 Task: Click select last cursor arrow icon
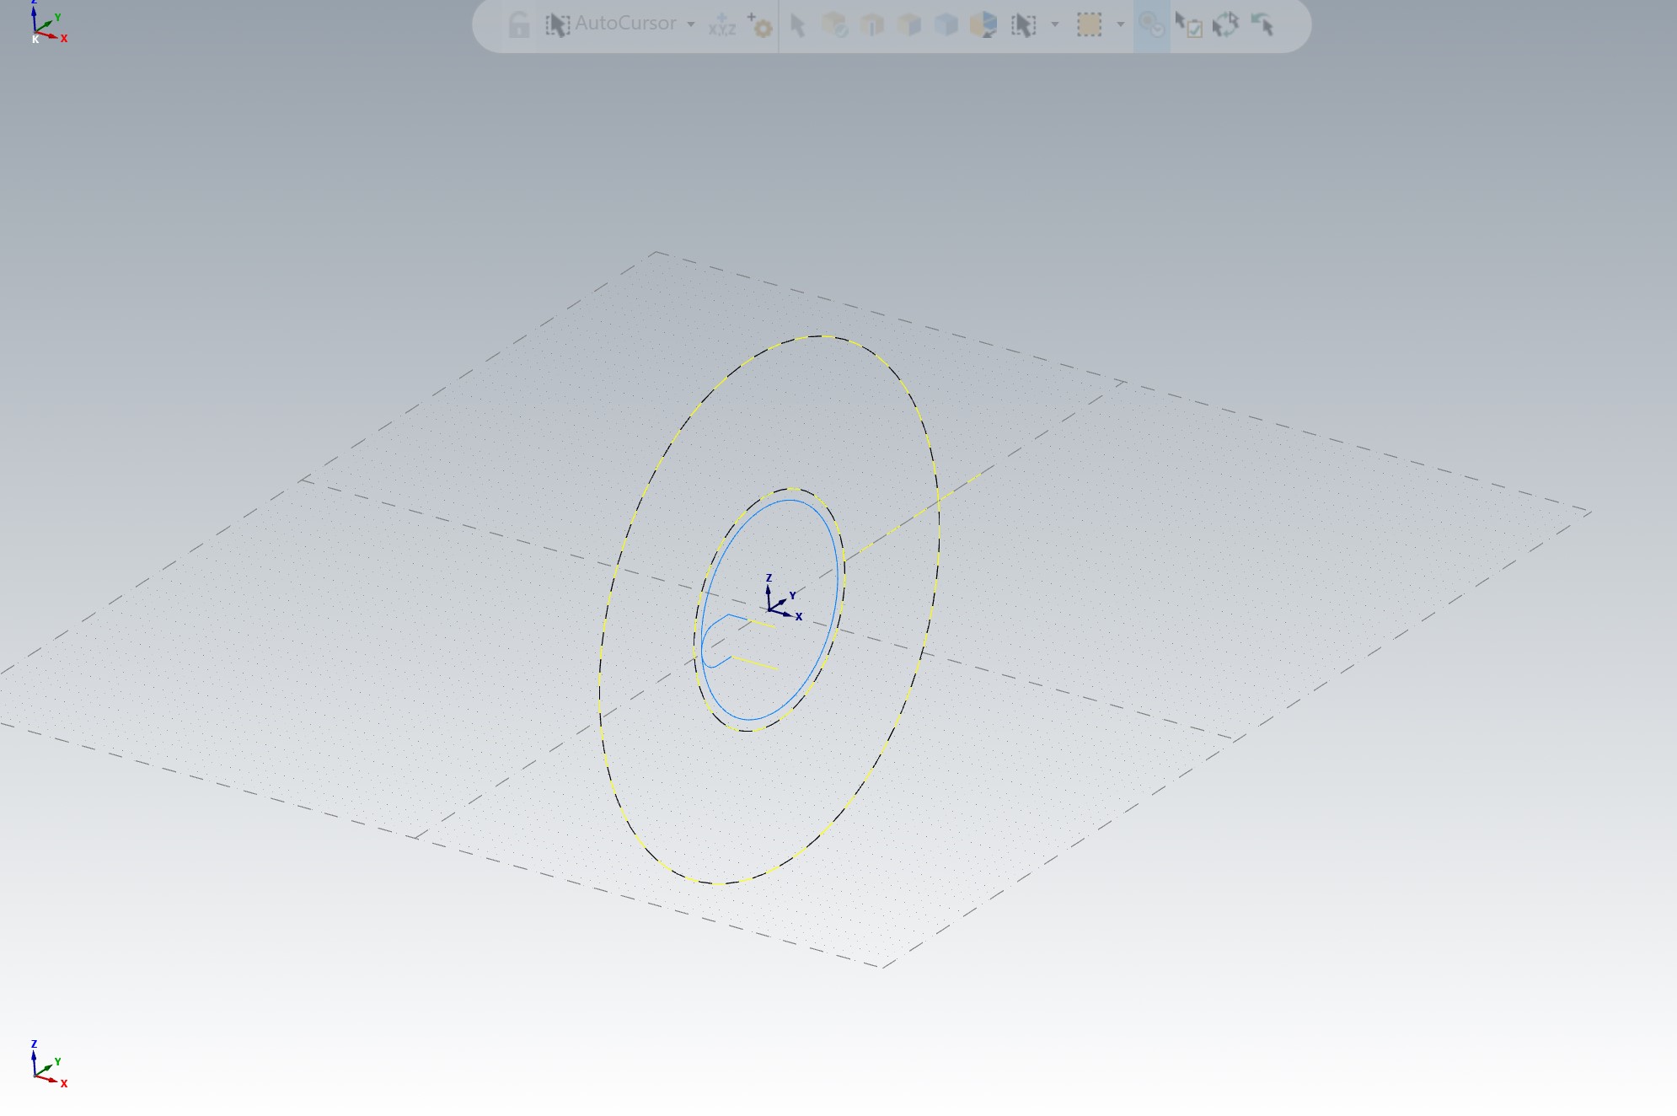point(1262,24)
